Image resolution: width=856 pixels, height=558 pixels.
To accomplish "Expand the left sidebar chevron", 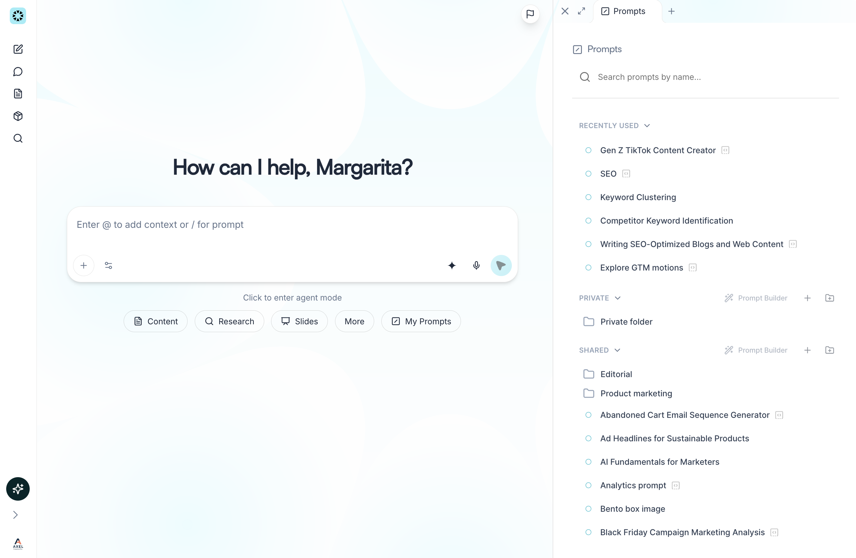I will click(x=15, y=515).
